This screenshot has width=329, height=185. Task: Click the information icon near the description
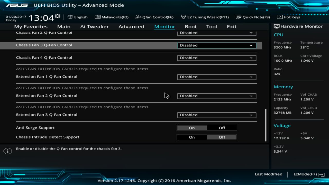[7, 151]
